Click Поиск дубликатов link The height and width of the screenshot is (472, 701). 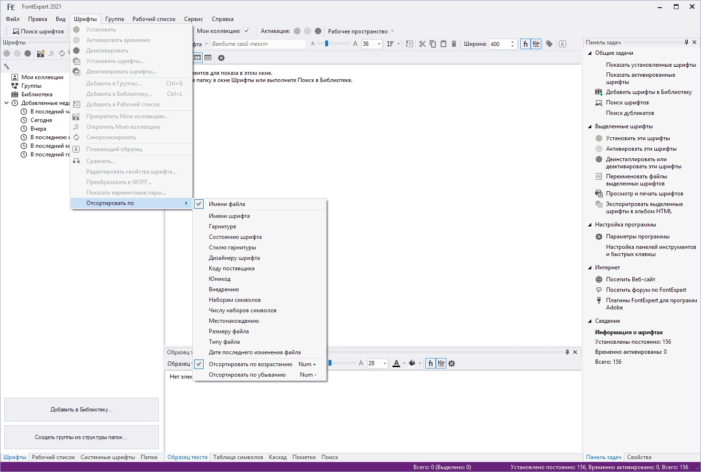[x=630, y=113]
